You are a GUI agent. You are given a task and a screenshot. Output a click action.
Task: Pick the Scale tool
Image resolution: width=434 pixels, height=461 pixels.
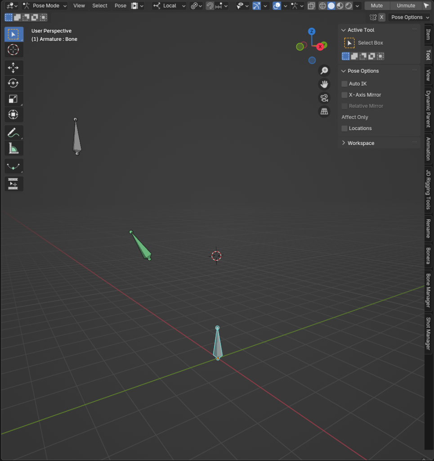click(x=13, y=99)
